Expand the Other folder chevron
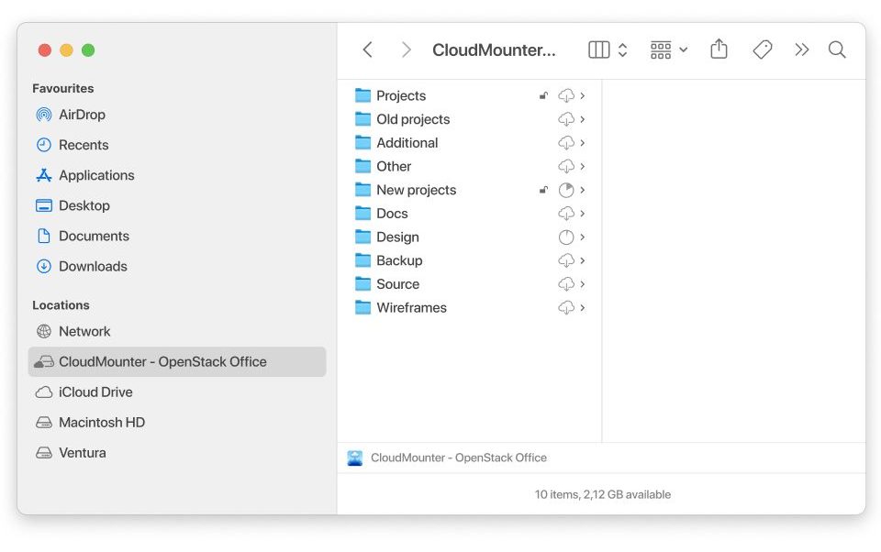This screenshot has width=881, height=552. click(x=583, y=166)
